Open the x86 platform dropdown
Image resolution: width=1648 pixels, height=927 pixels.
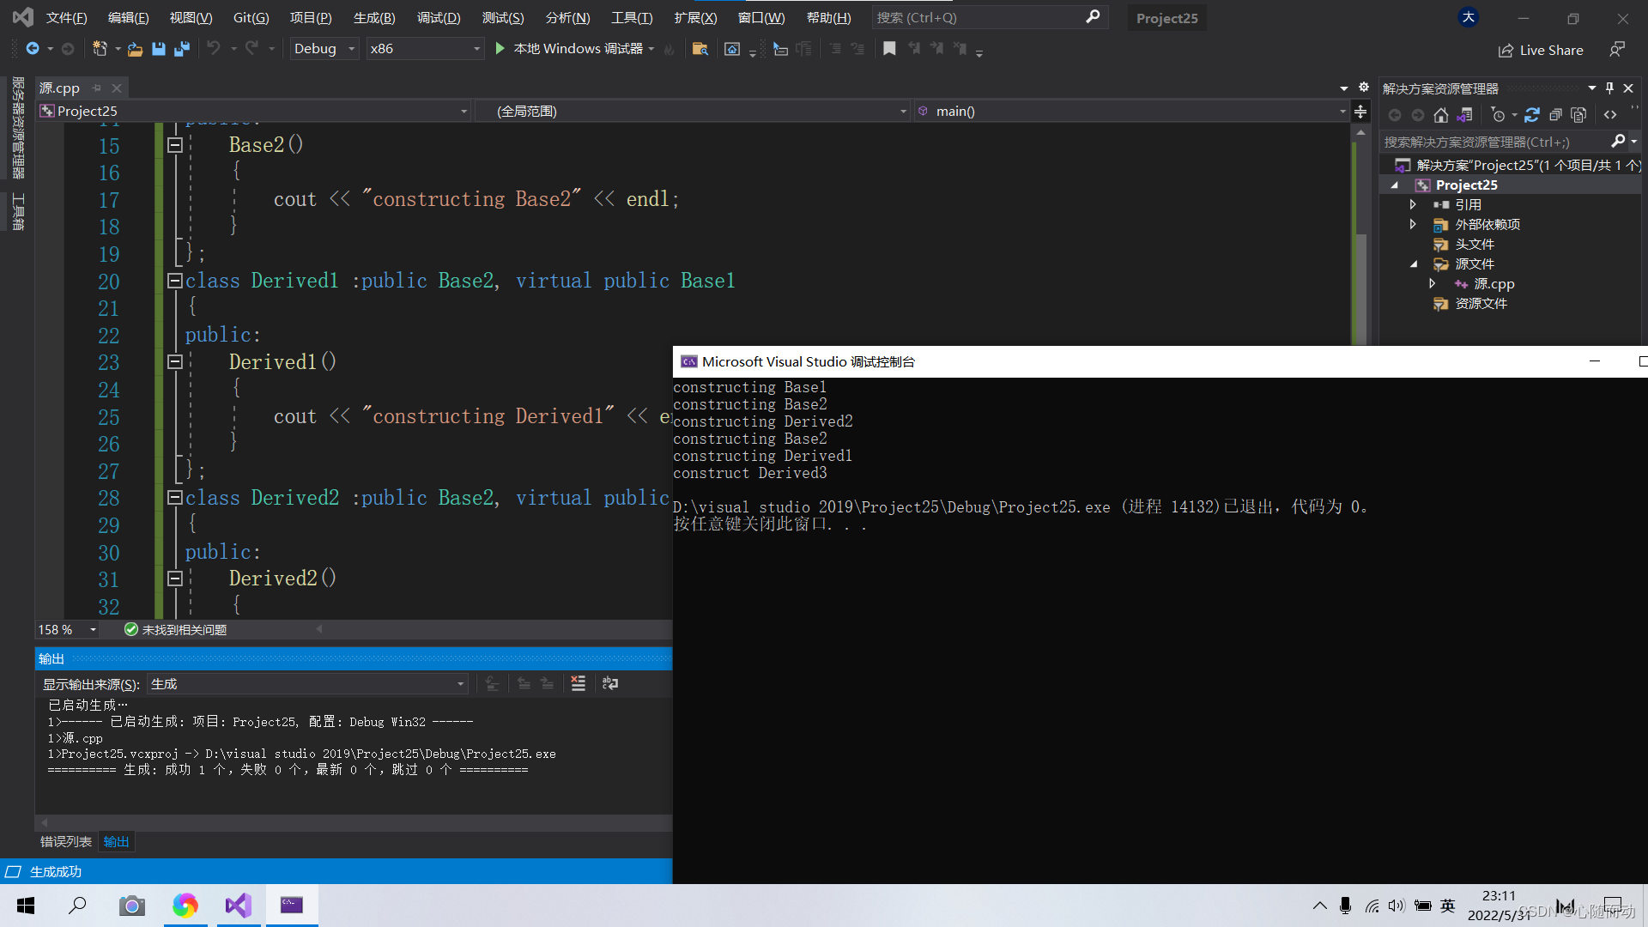point(425,49)
